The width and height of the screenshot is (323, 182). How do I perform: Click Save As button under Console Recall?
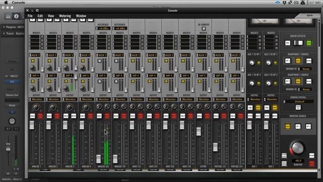point(298,107)
